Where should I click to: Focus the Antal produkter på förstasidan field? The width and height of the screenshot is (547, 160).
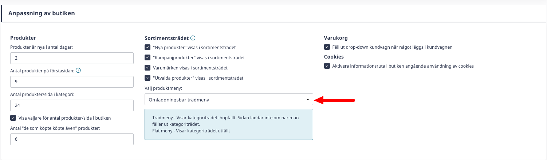tap(72, 82)
